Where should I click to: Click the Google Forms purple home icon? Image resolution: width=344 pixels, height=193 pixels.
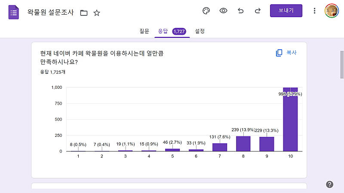click(x=14, y=12)
